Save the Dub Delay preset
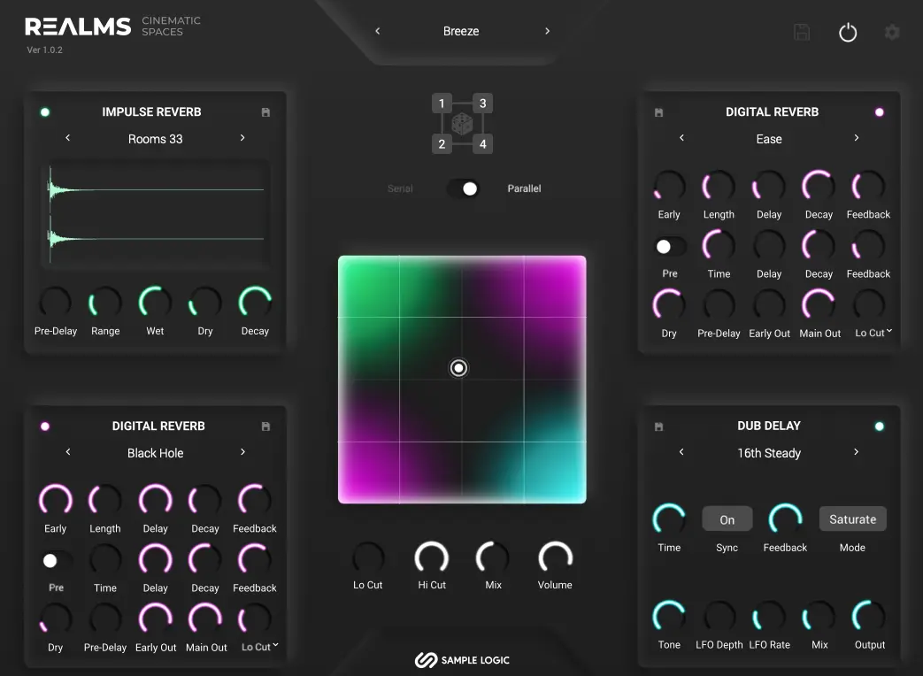Viewport: 923px width, 676px height. tap(658, 426)
